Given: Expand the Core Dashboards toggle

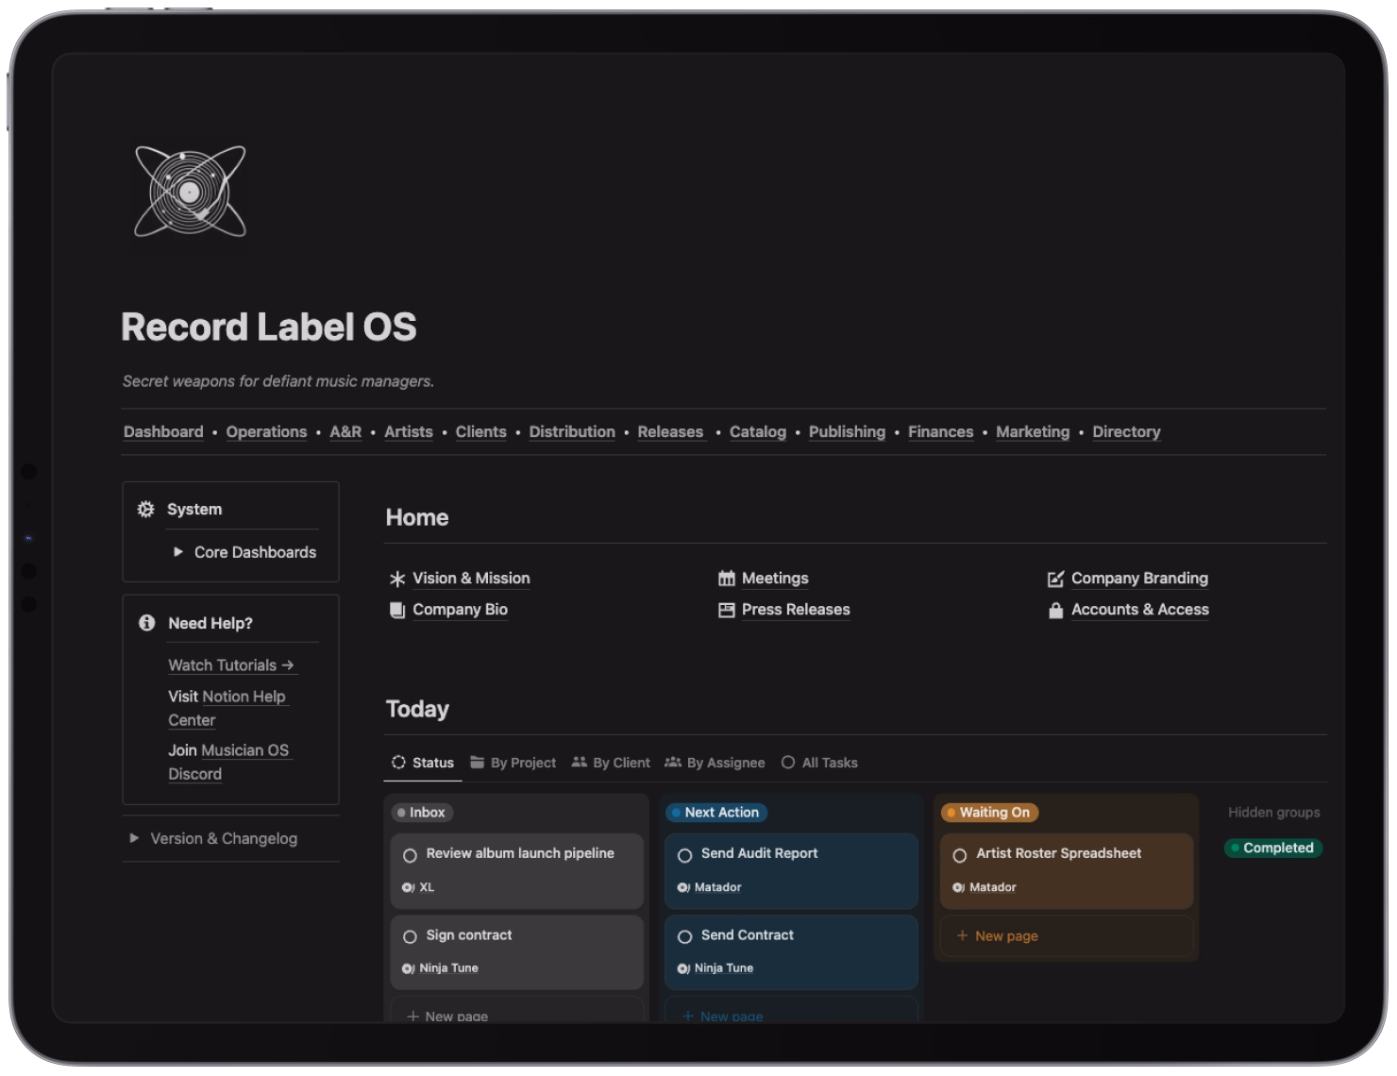Looking at the screenshot, I should point(177,552).
